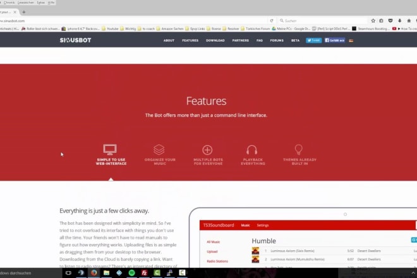Open the Lesezeichen menu
Viewport: 417px width, 278px height.
[x=26, y=3]
